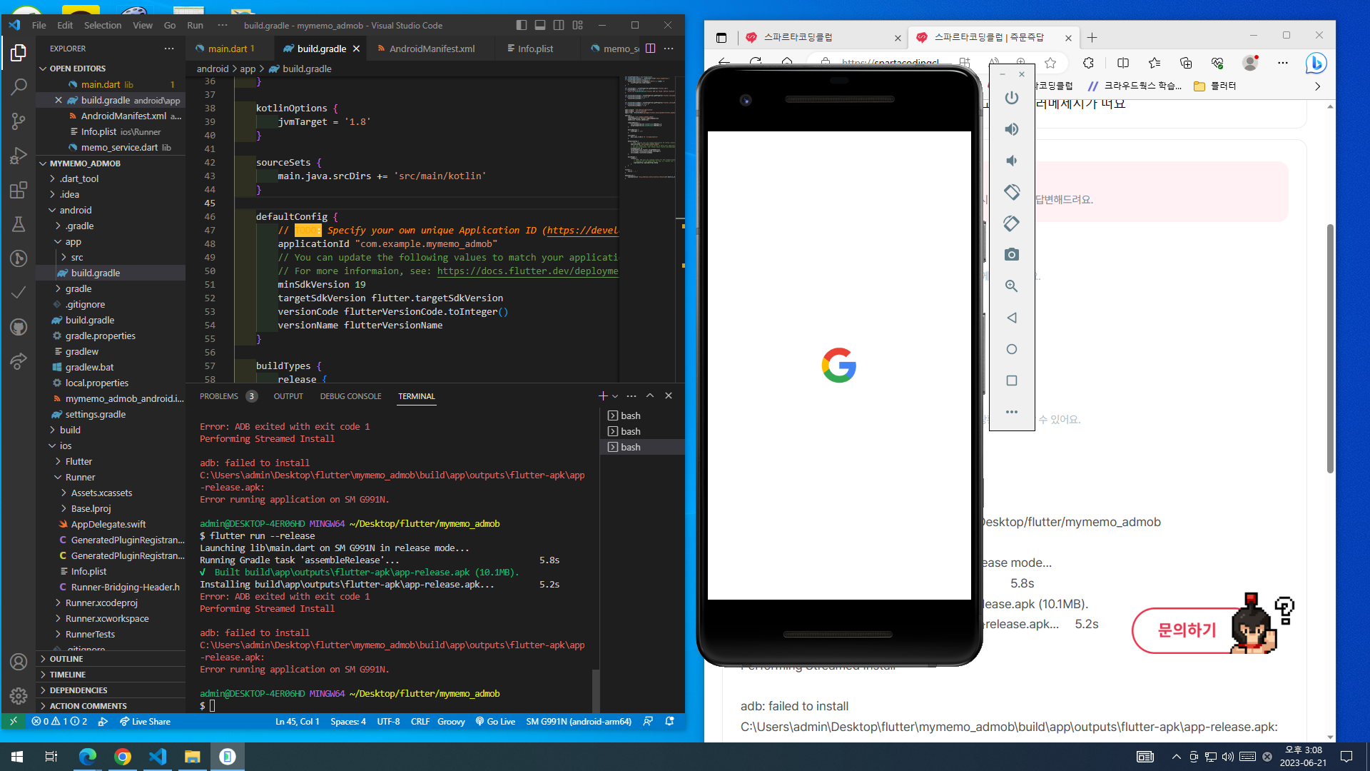Screen dimensions: 1370x771
Task: Expand the OUTLINE section
Action: (x=111, y=659)
